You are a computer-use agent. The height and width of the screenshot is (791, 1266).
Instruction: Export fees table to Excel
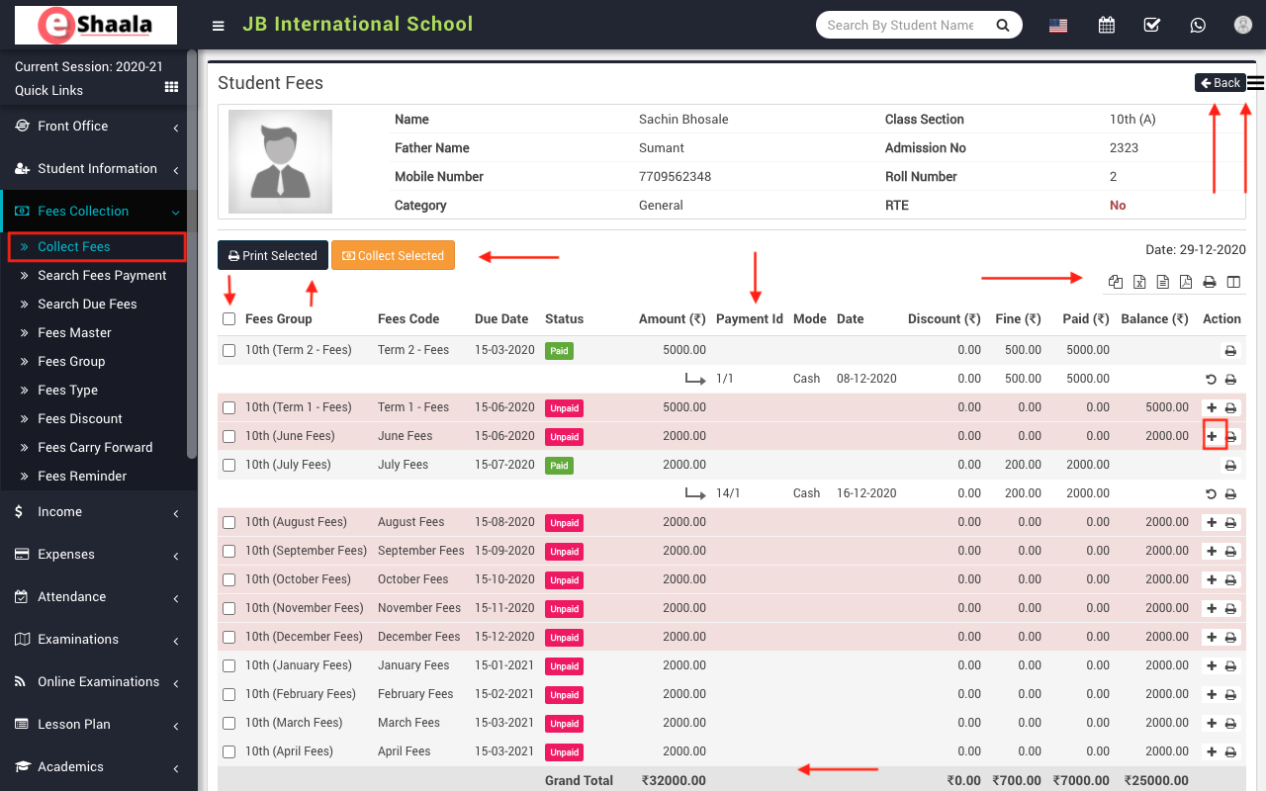tap(1139, 282)
